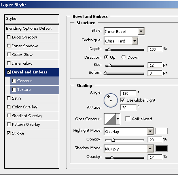178x175 pixels.
Task: Click the Gloss Contour preview thumbnail
Action: [110, 119]
